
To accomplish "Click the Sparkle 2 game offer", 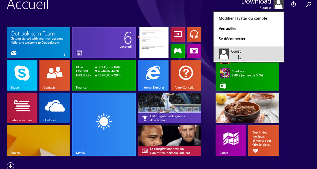I will pos(241,73).
